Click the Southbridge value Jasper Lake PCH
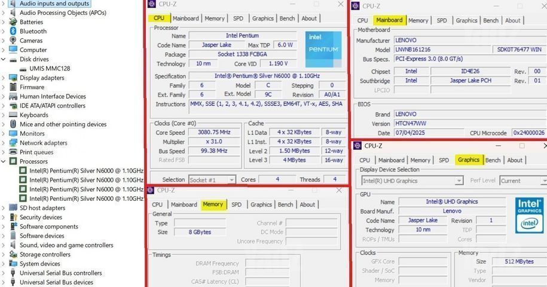547x287 pixels. [x=470, y=81]
